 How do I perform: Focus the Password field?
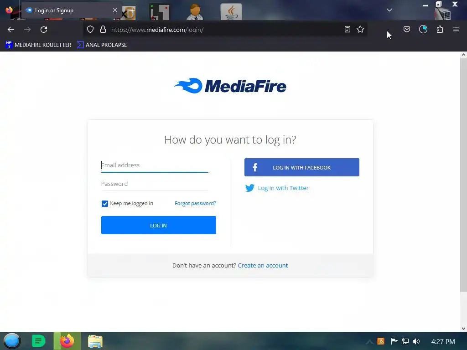tap(155, 184)
